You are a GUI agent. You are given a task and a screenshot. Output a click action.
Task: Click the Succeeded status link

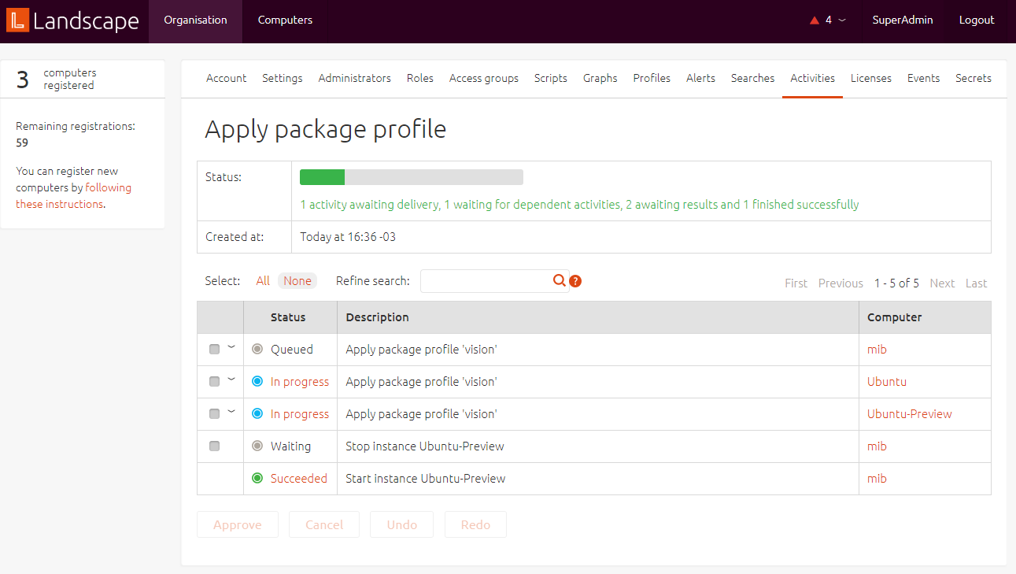pos(299,478)
